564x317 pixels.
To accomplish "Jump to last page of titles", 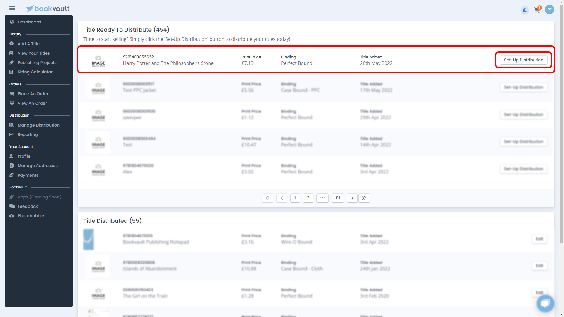I will point(364,198).
